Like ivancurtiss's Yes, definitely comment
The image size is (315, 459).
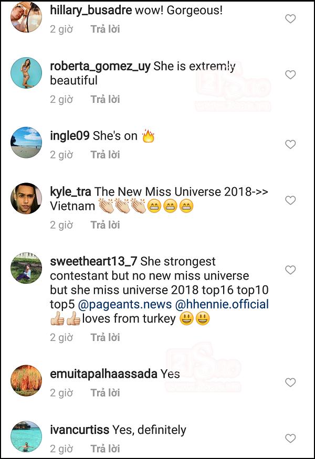290,438
